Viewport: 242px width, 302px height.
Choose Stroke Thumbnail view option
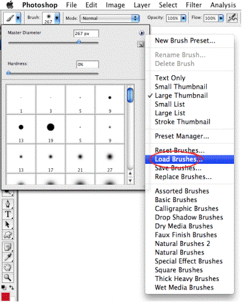pos(190,122)
